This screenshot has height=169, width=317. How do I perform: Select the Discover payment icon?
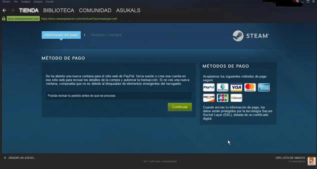point(209,98)
